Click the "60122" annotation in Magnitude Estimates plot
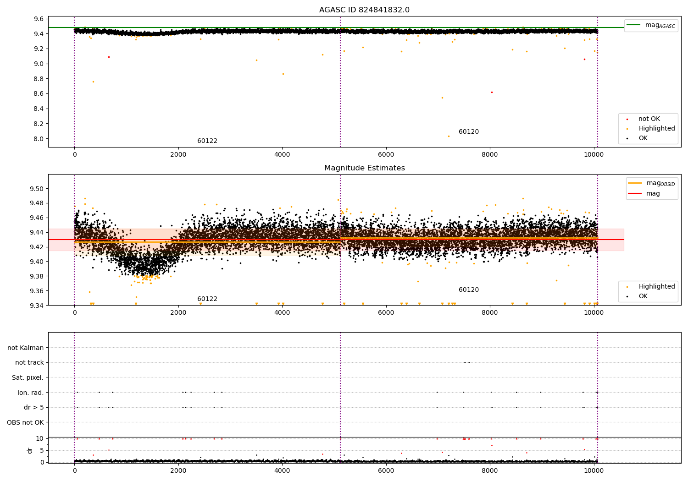The image size is (688, 481). pos(207,299)
